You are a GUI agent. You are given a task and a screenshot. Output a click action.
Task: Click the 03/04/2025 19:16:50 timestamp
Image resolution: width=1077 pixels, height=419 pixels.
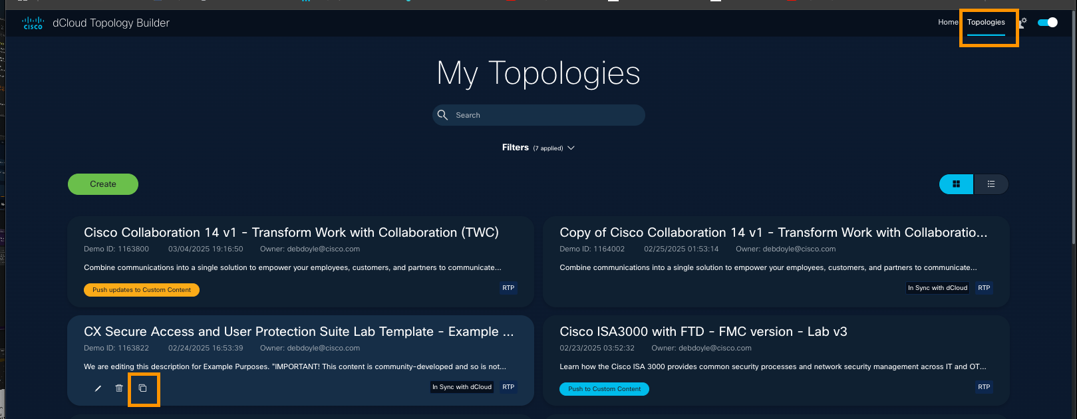206,249
